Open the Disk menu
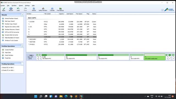 [x=8, y=5]
